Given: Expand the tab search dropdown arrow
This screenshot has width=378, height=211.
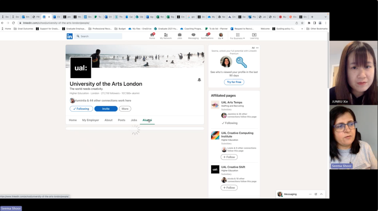Looking at the screenshot, I should (326, 17).
